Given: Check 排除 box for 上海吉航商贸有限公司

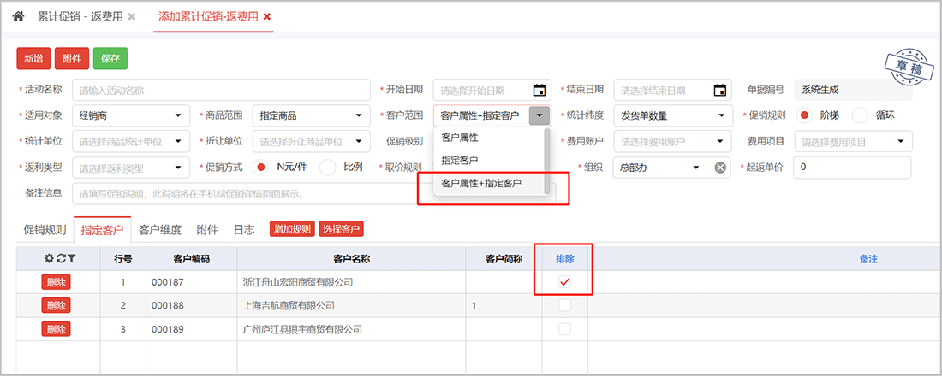Looking at the screenshot, I should pos(564,305).
